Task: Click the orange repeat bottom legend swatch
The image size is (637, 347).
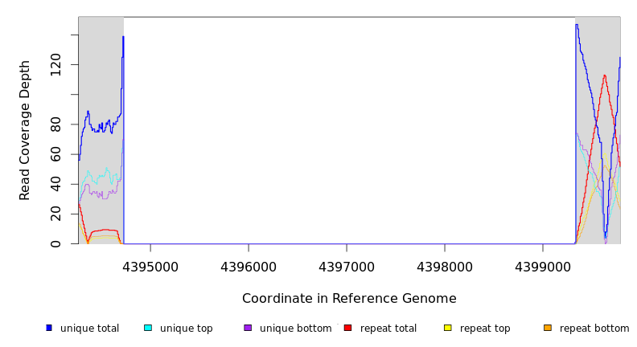Action: (548, 328)
